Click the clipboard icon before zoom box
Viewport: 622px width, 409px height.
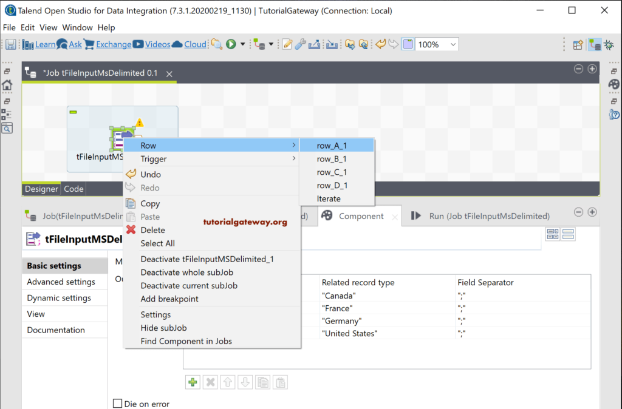[x=408, y=44]
